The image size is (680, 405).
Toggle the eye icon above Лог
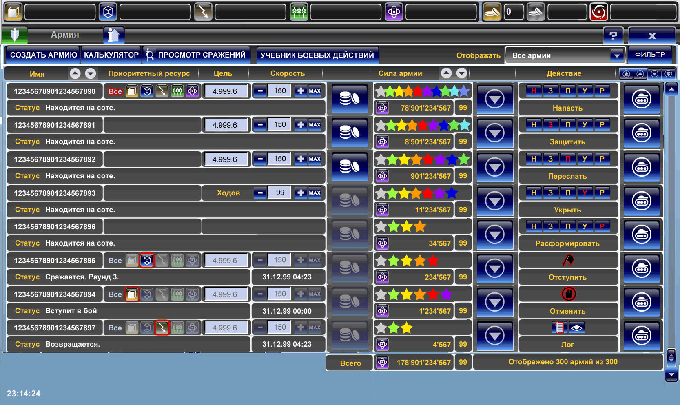pyautogui.click(x=576, y=328)
